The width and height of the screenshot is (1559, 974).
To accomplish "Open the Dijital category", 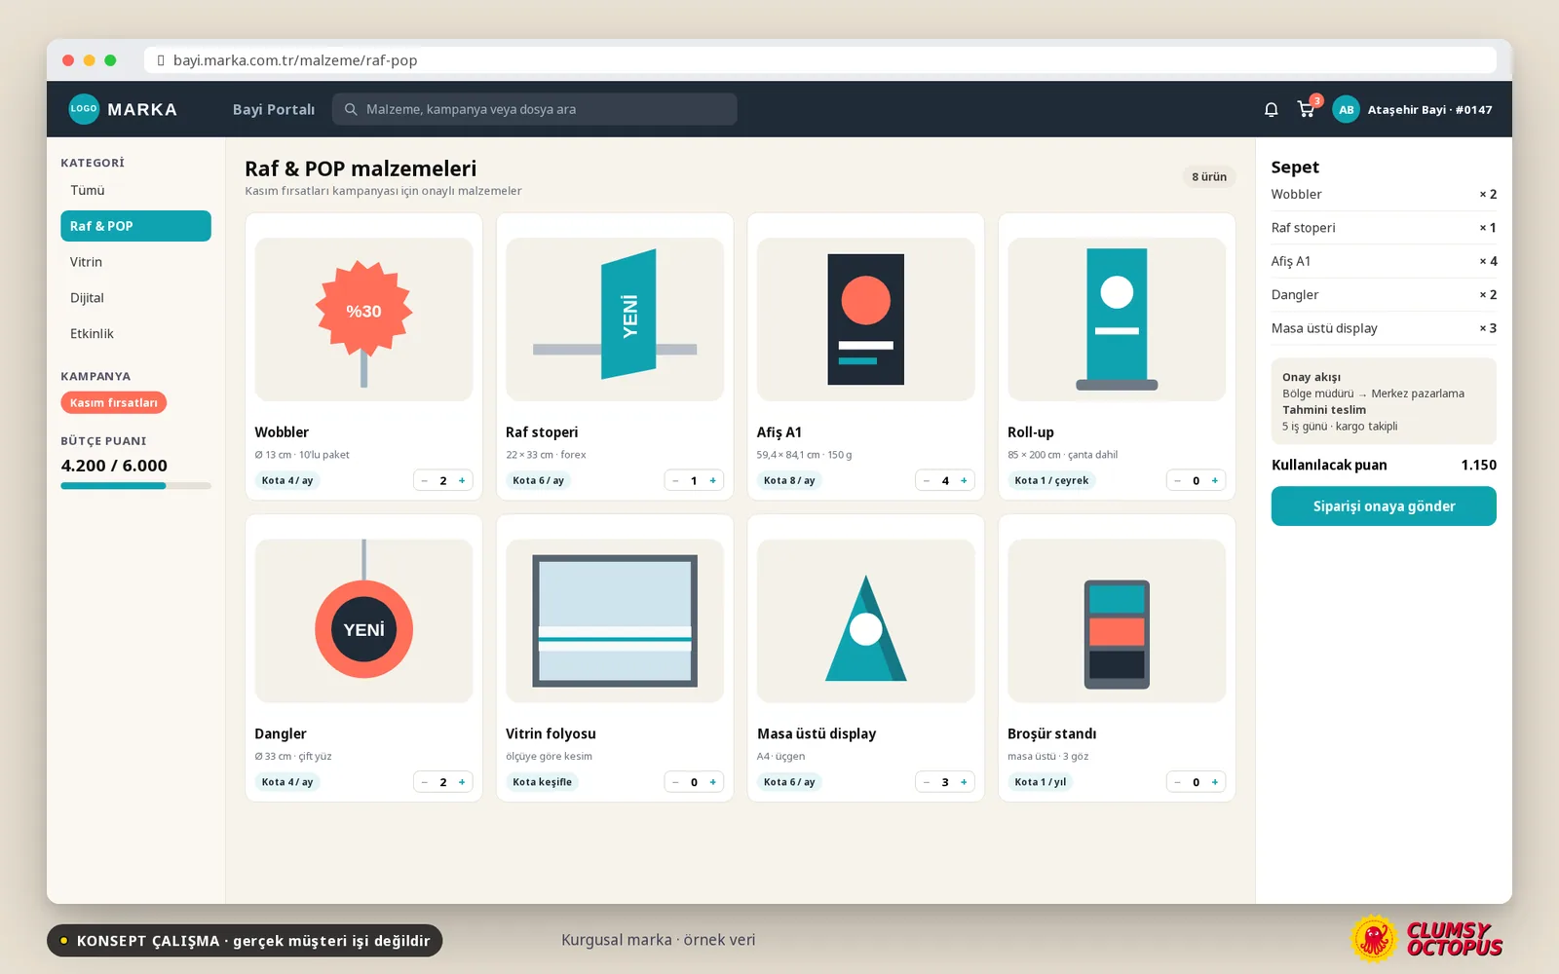I will point(135,298).
